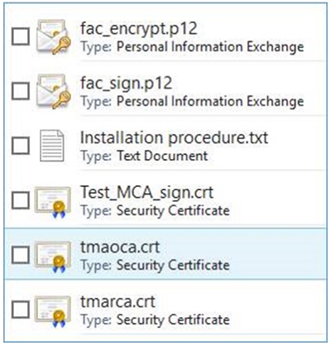Click the fac_sign.p12 envelope key icon
The height and width of the screenshot is (346, 331).
coord(54,92)
